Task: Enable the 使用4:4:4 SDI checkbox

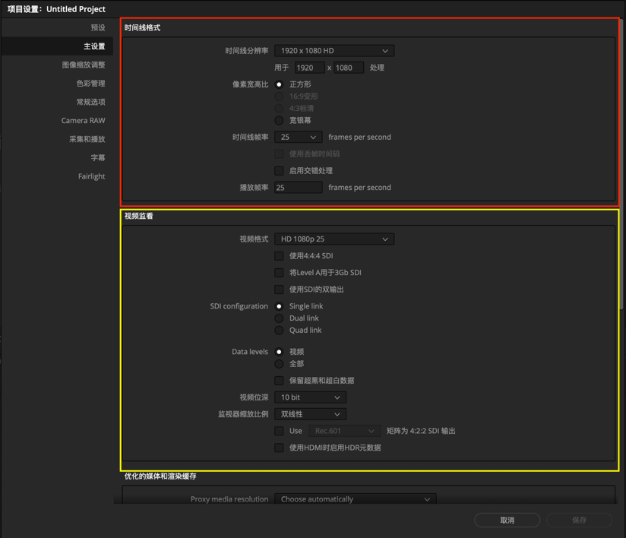Action: click(279, 256)
